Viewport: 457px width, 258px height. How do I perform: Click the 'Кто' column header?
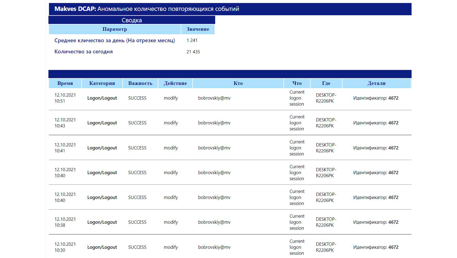(x=238, y=83)
